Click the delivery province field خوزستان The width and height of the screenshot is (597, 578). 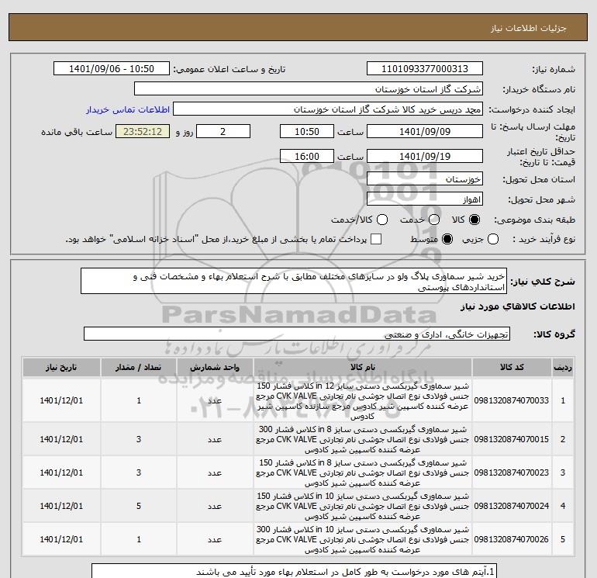click(x=425, y=178)
